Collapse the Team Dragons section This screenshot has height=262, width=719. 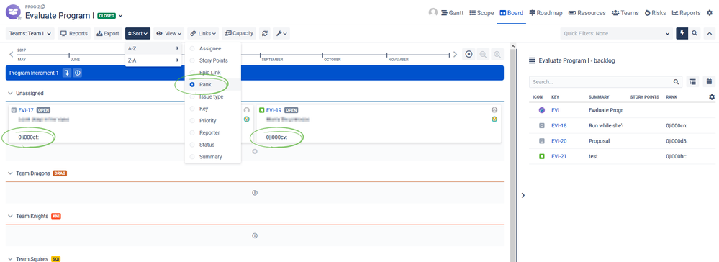pos(10,173)
